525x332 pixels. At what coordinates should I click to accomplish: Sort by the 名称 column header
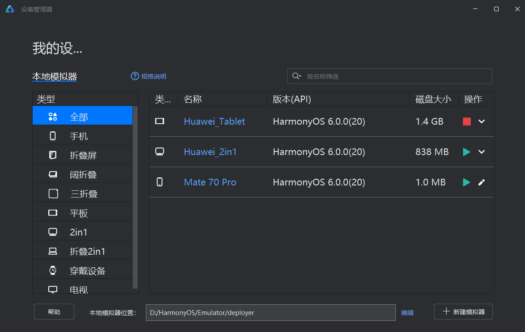tap(223, 99)
